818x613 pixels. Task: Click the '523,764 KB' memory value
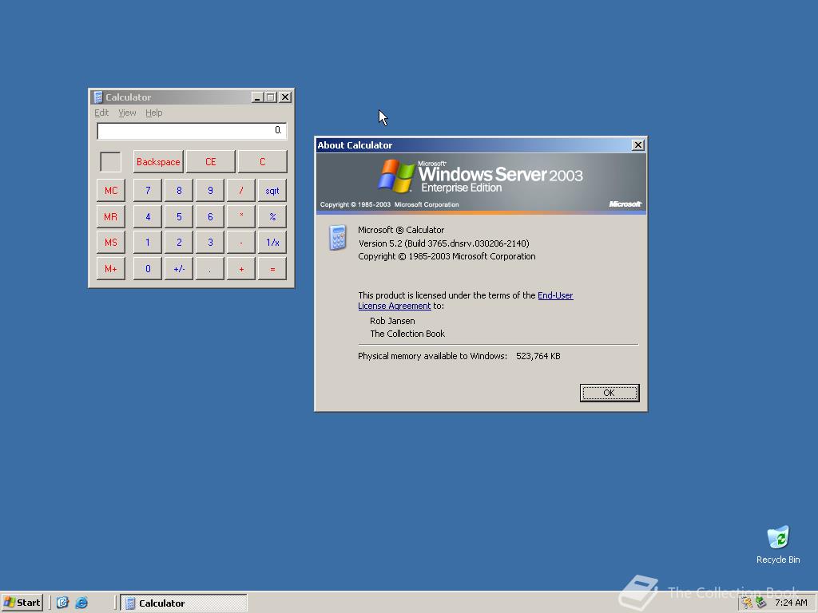click(x=538, y=356)
